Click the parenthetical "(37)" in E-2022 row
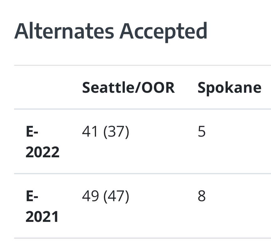 pos(116,132)
